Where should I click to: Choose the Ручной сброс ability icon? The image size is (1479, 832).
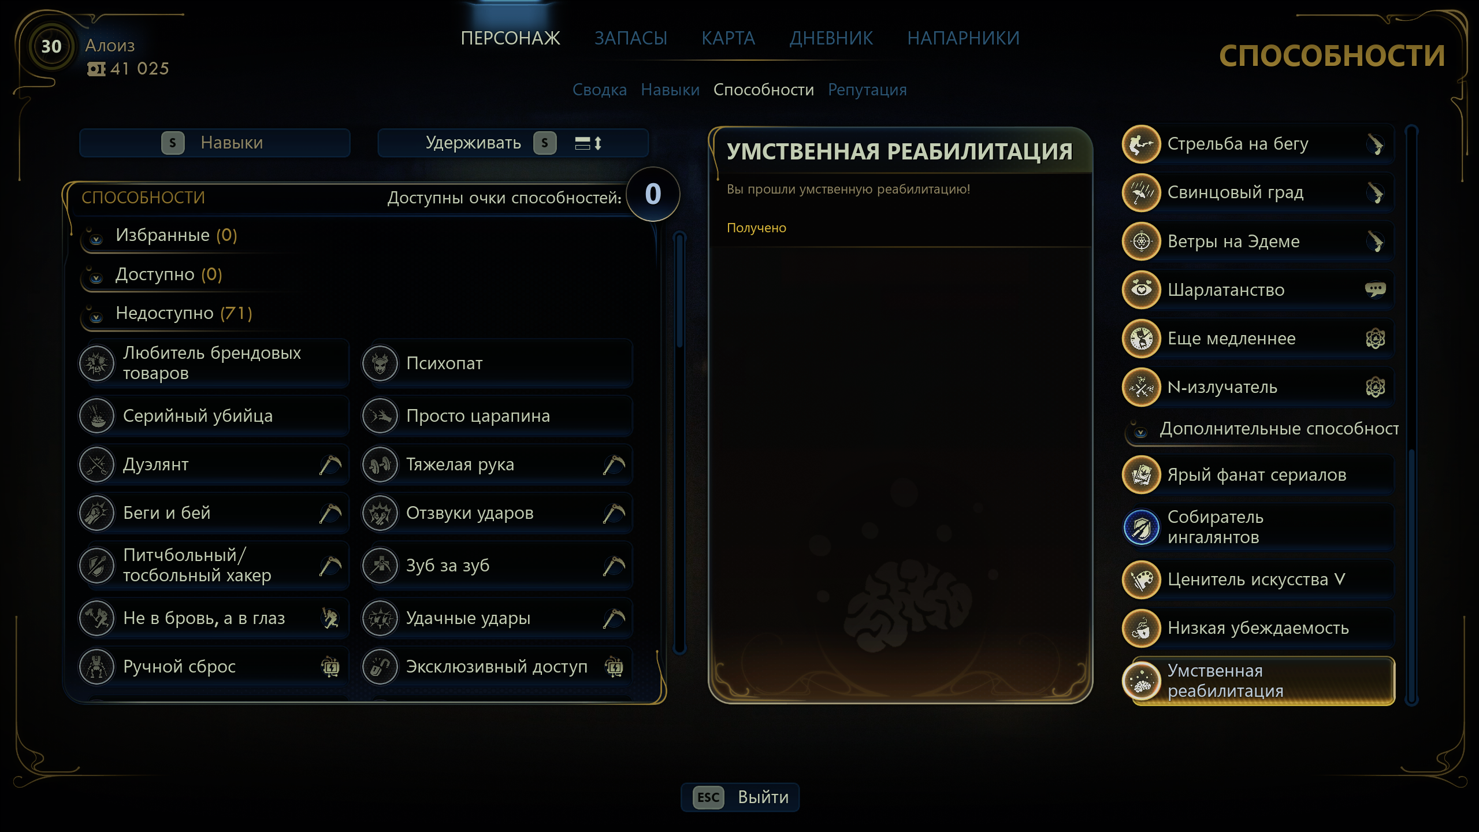click(x=97, y=667)
